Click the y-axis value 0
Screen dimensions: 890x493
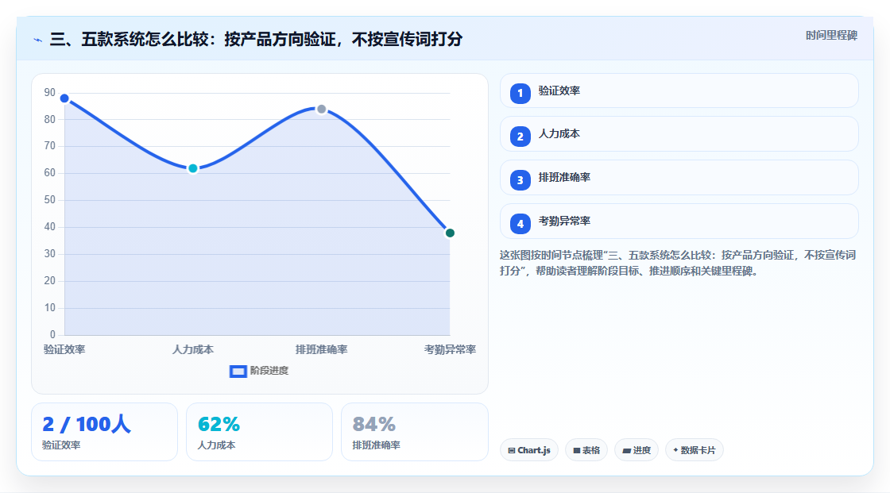click(52, 335)
